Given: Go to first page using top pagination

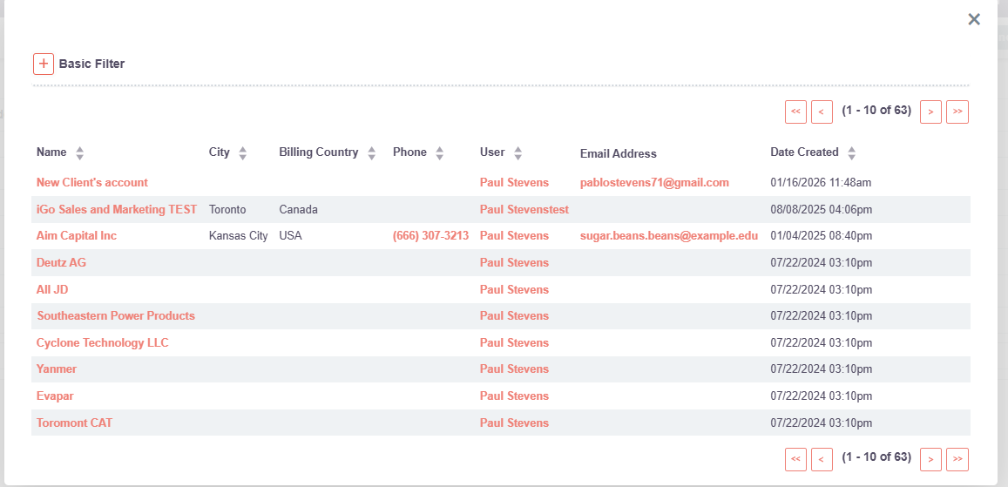Looking at the screenshot, I should pyautogui.click(x=795, y=112).
